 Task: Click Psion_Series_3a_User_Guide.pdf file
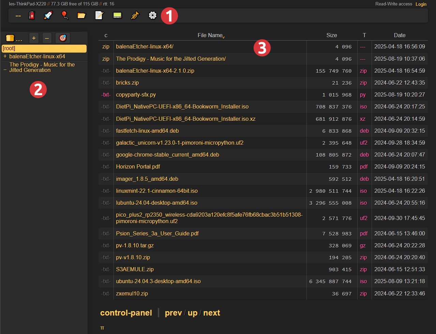pos(157,233)
